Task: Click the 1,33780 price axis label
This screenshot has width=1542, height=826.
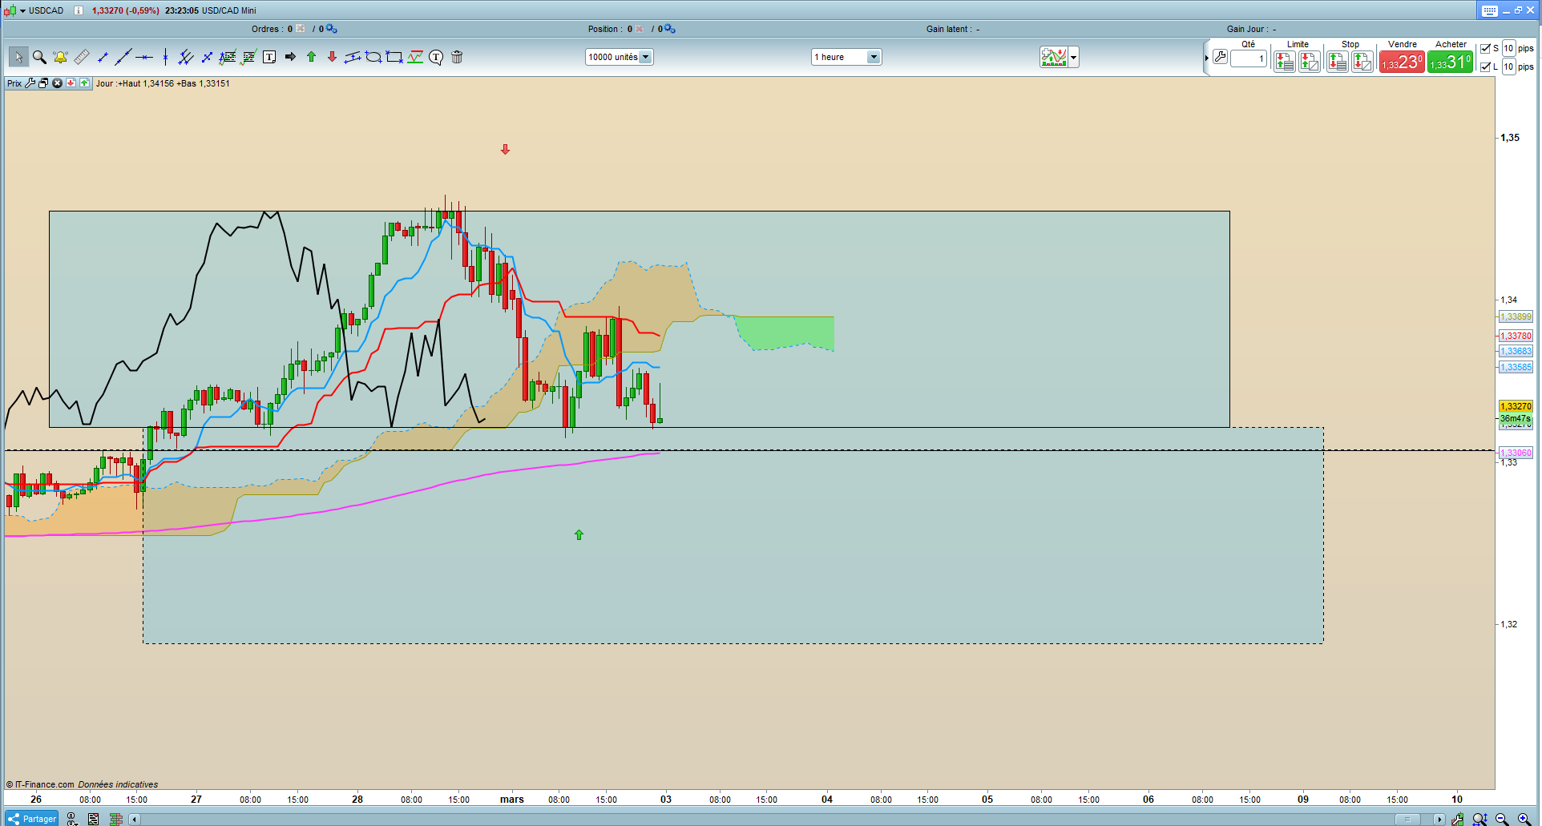Action: pyautogui.click(x=1516, y=336)
